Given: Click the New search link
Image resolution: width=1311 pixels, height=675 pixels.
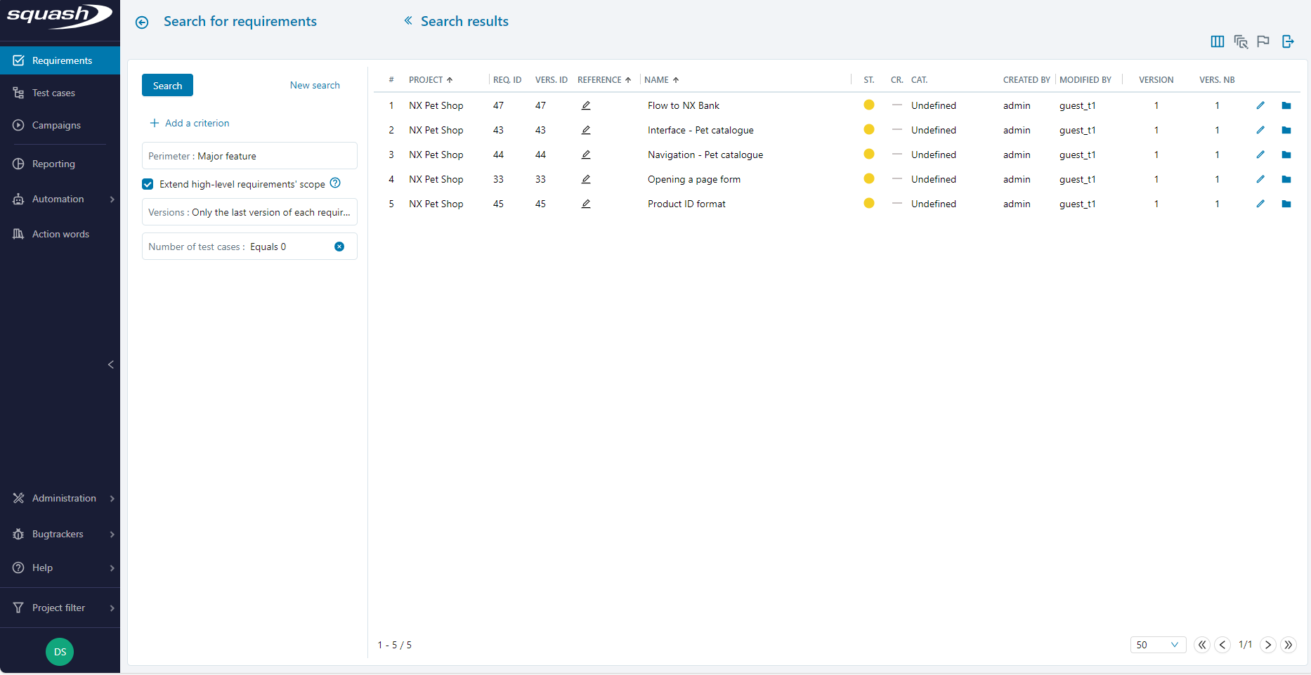Looking at the screenshot, I should click(315, 85).
